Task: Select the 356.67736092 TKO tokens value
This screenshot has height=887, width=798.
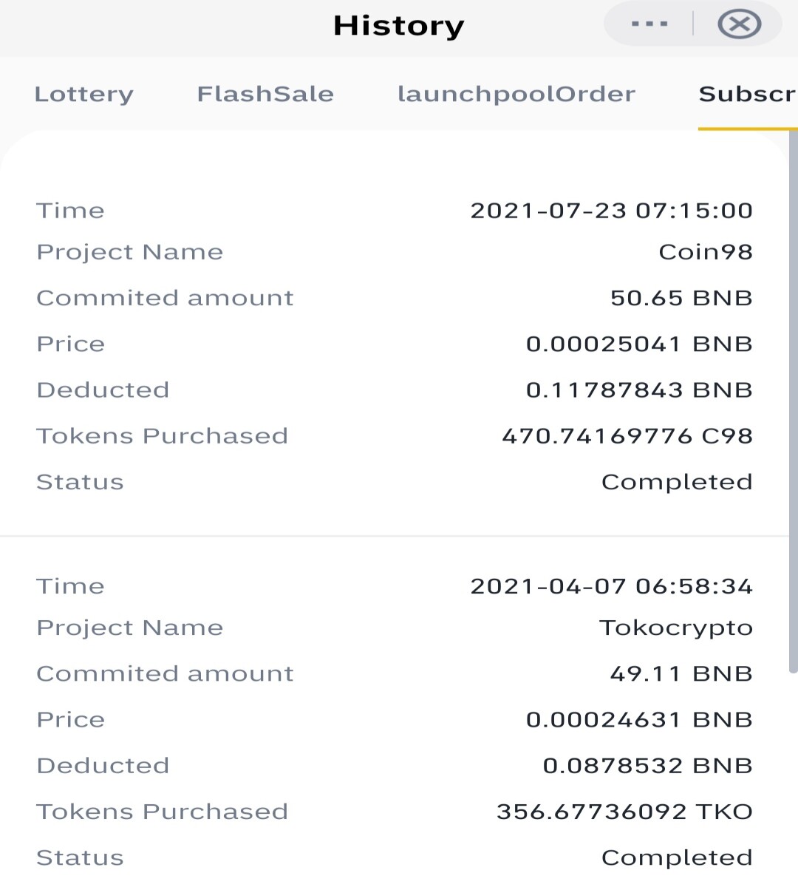Action: [624, 812]
